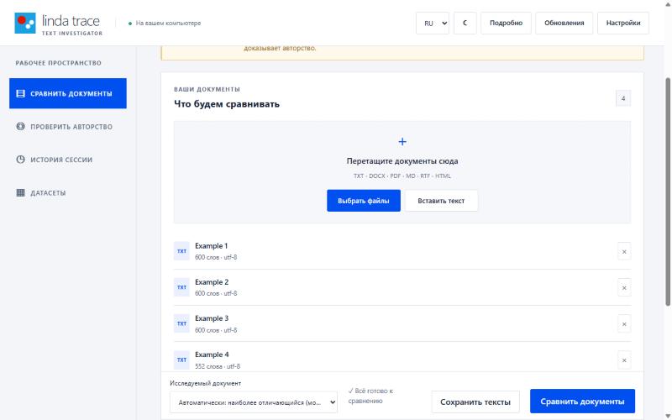Viewport: 672px width, 420px height.
Task: Select the Example 4 file name
Action: tap(212, 354)
